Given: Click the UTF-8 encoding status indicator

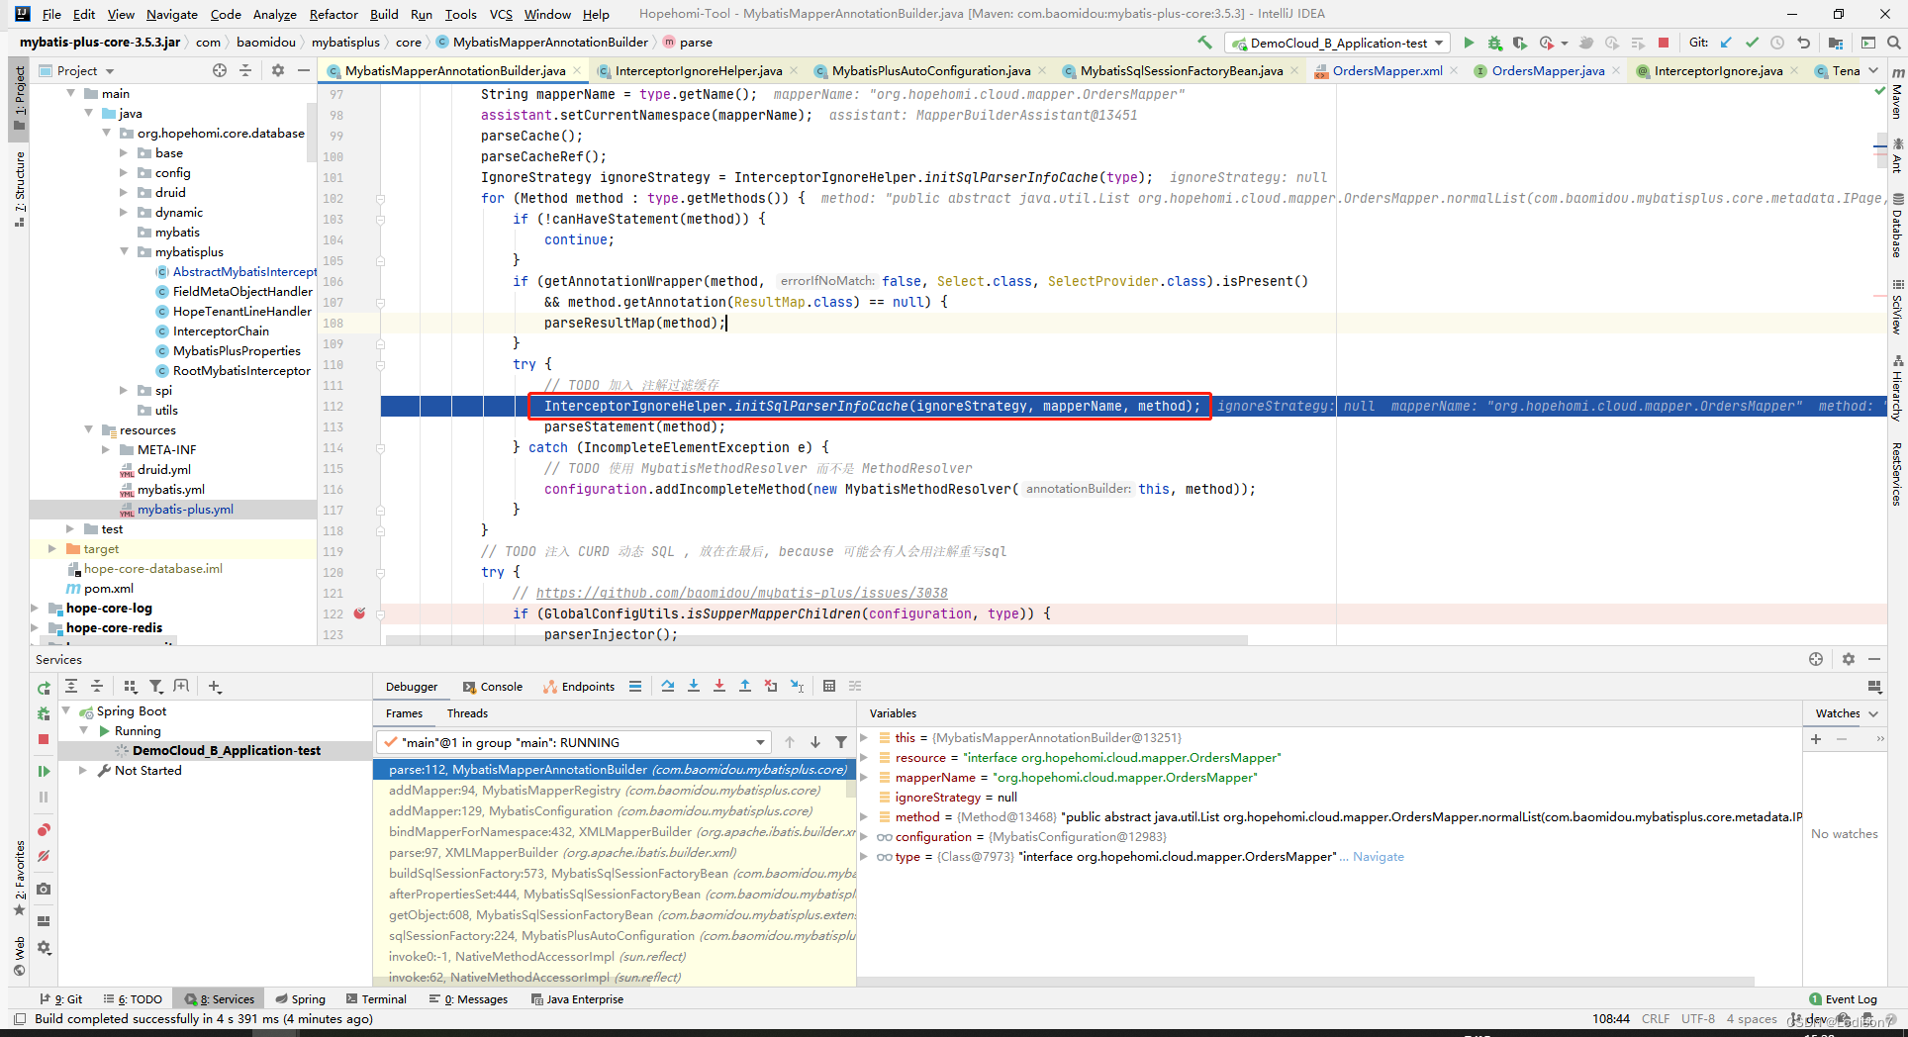Looking at the screenshot, I should pos(1698,1019).
